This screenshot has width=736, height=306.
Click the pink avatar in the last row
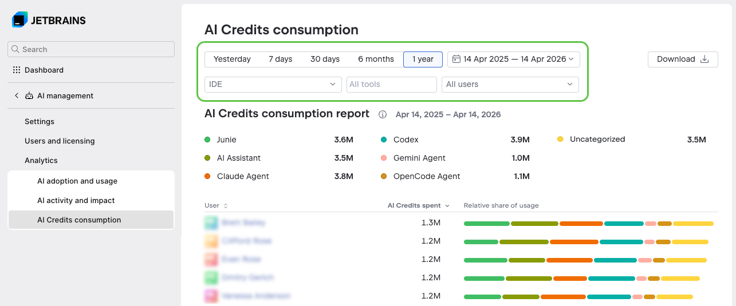tap(211, 296)
